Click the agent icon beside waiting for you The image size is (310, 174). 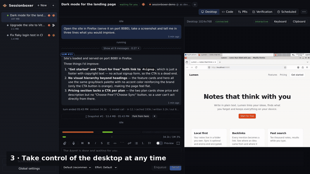pos(143,4)
